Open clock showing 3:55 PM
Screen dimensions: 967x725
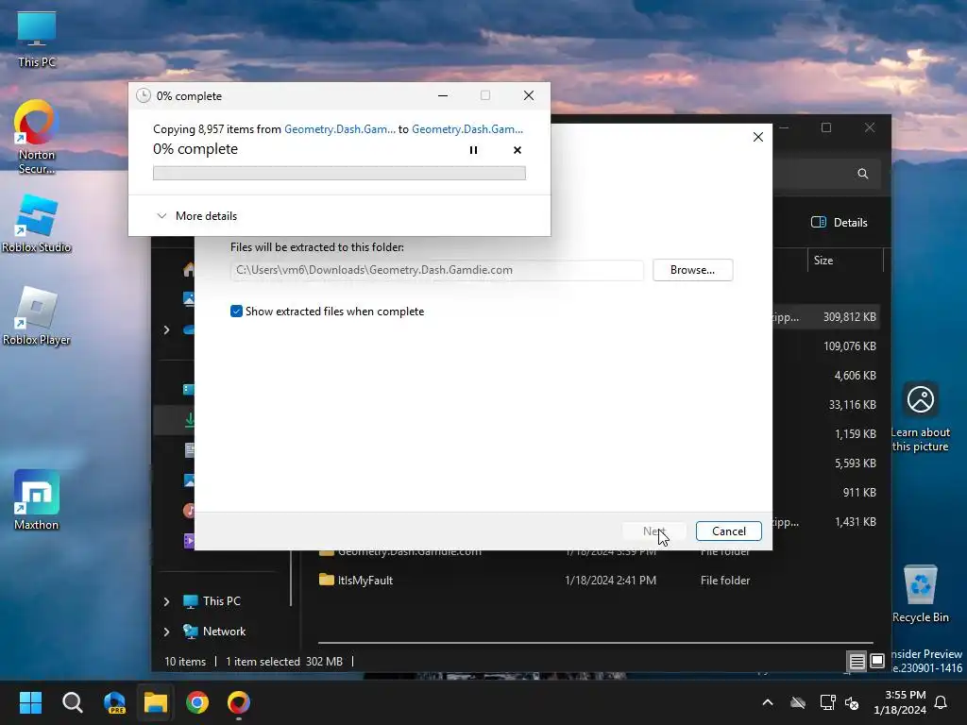tap(900, 702)
